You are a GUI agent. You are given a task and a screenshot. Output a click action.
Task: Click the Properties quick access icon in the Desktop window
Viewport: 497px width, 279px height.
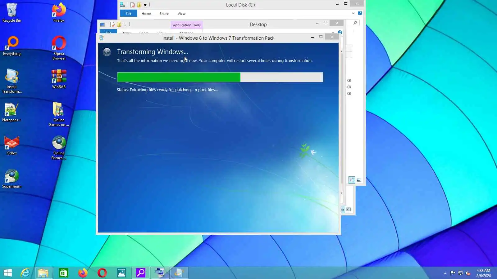[x=112, y=24]
